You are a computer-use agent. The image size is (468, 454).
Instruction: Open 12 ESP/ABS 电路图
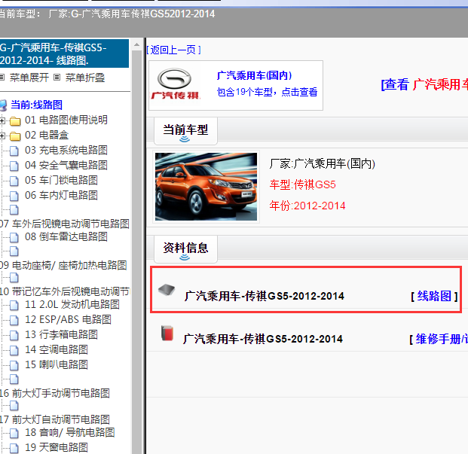pos(68,319)
